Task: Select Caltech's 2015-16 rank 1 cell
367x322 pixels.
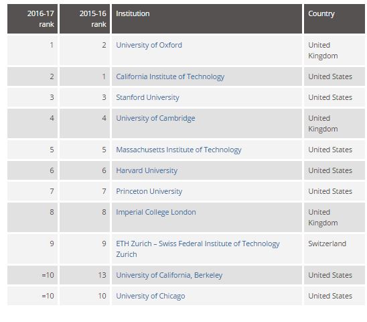Action: pyautogui.click(x=85, y=76)
